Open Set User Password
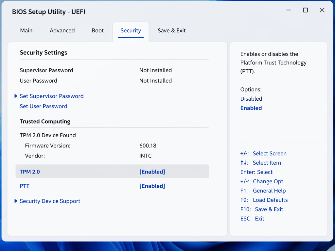This screenshot has width=335, height=251. pyautogui.click(x=44, y=106)
